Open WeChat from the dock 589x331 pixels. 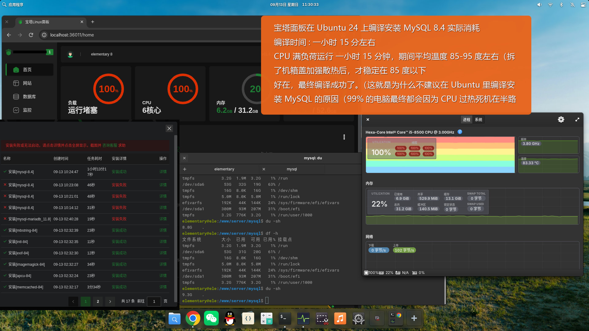pos(211,319)
